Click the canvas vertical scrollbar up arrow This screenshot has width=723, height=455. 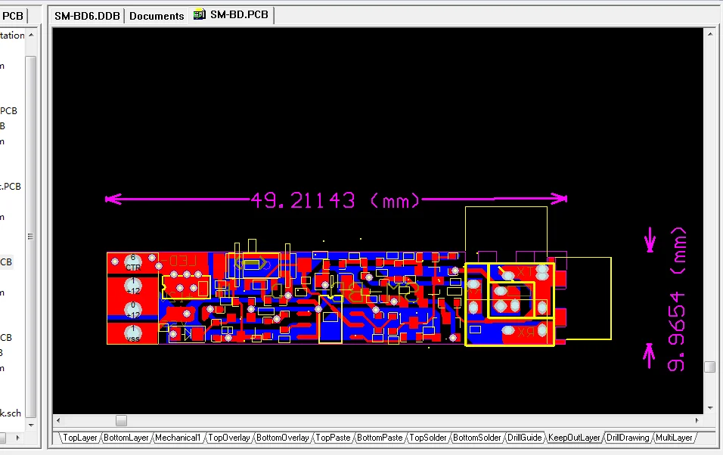[709, 34]
